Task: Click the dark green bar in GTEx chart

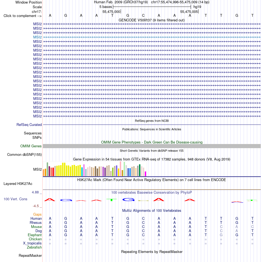Action: click(x=140, y=170)
